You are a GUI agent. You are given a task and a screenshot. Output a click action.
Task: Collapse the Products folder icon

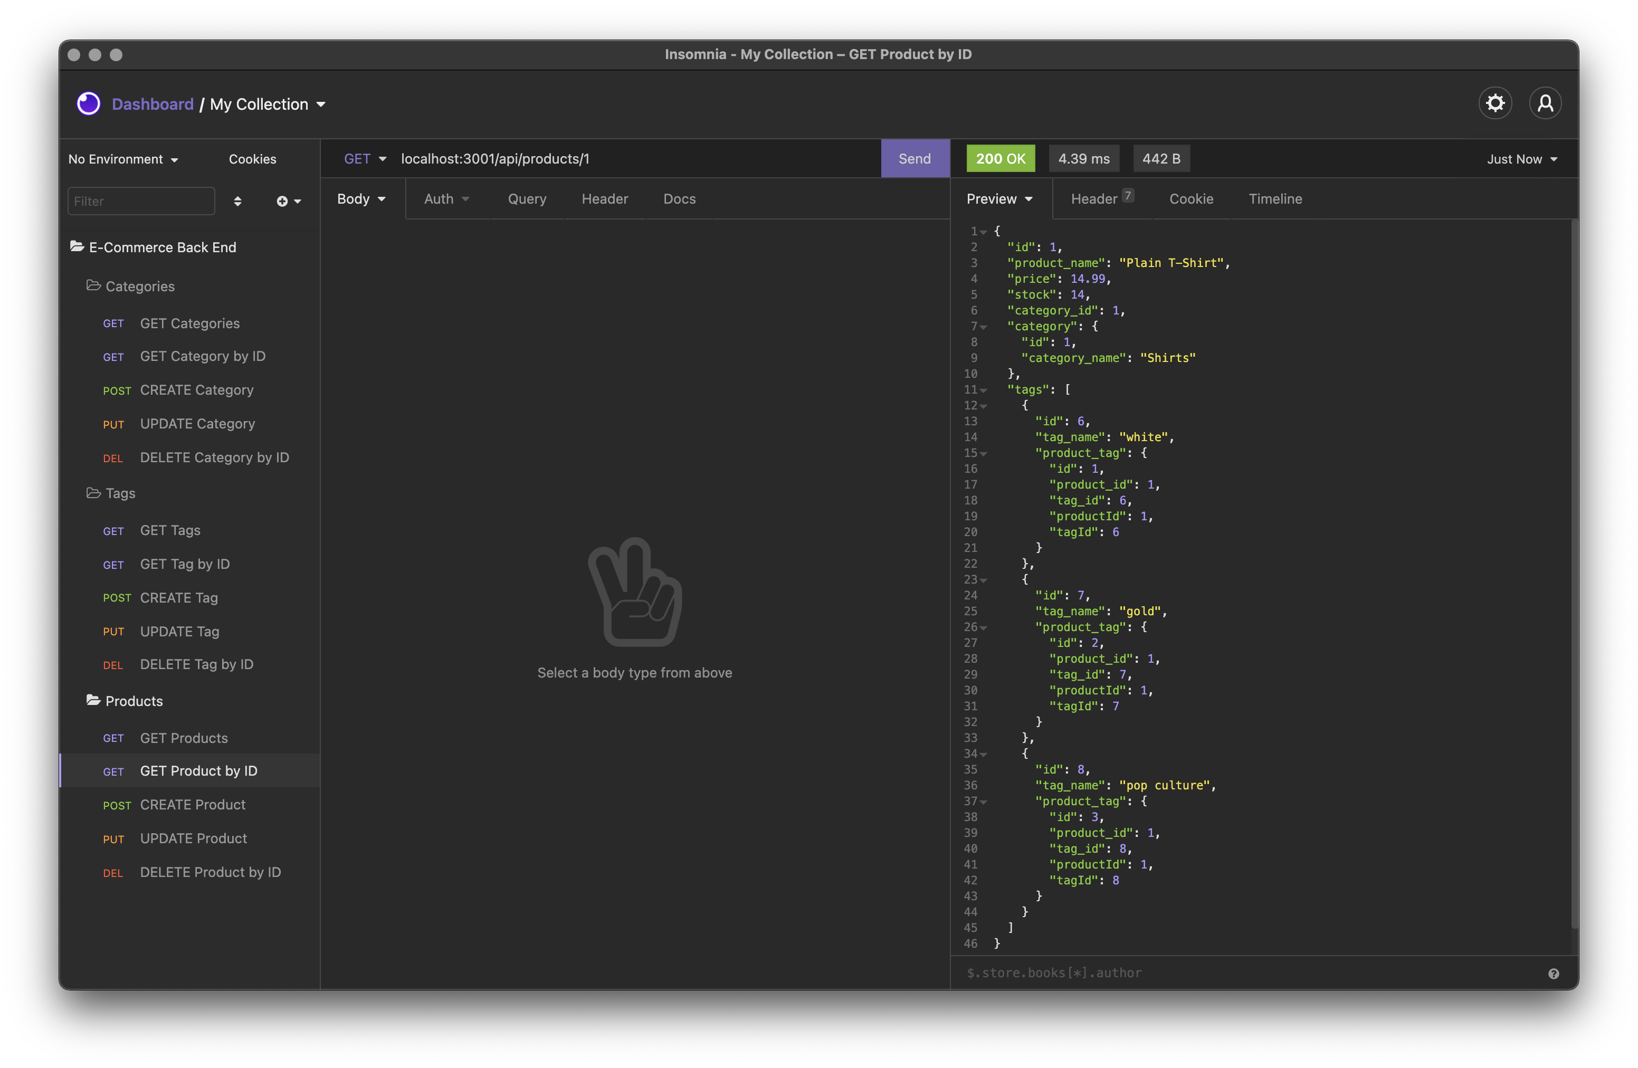pyautogui.click(x=93, y=701)
